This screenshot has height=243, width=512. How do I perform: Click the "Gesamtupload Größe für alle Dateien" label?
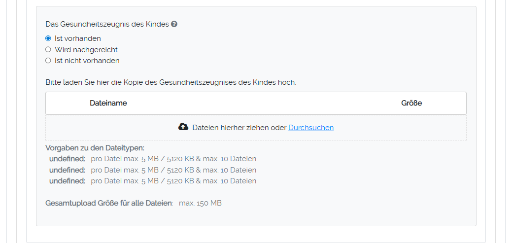coord(109,203)
